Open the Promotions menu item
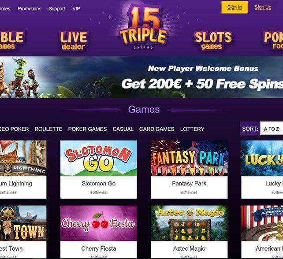 coord(30,9)
